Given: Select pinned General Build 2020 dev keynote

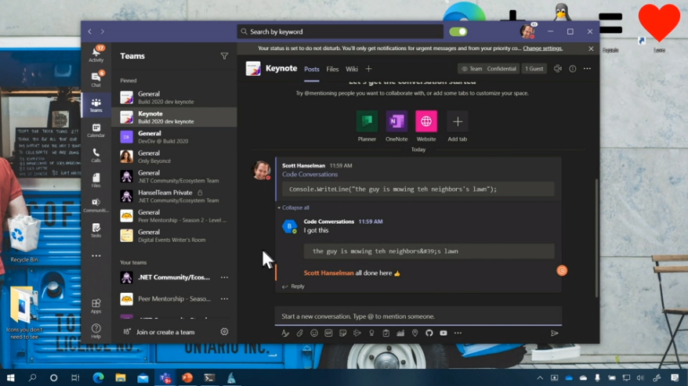Looking at the screenshot, I should (x=175, y=97).
